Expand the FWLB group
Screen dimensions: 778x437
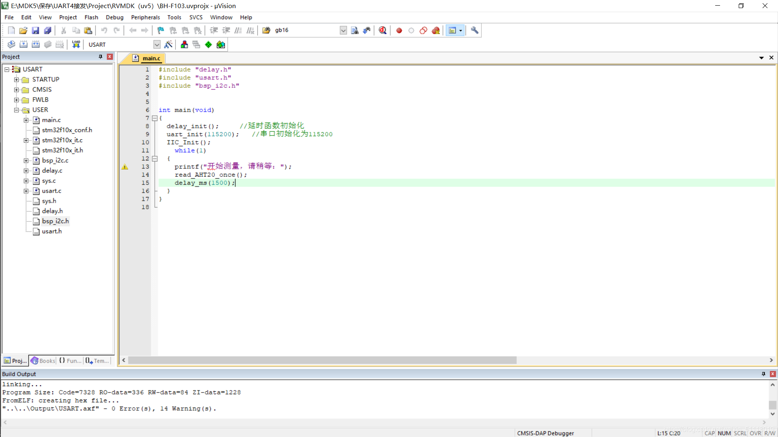[17, 100]
